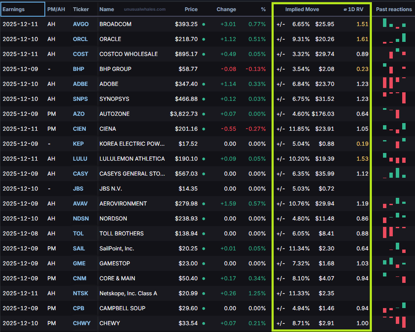Click Oracle 1D RV value 1.61
415x332 pixels.
click(x=362, y=39)
